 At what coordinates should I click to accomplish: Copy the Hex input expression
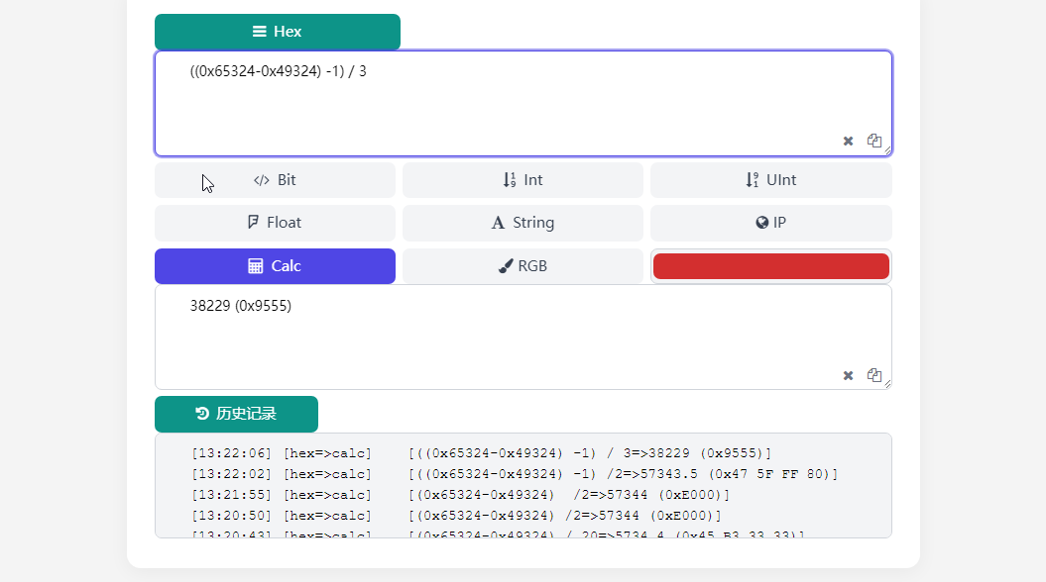874,141
